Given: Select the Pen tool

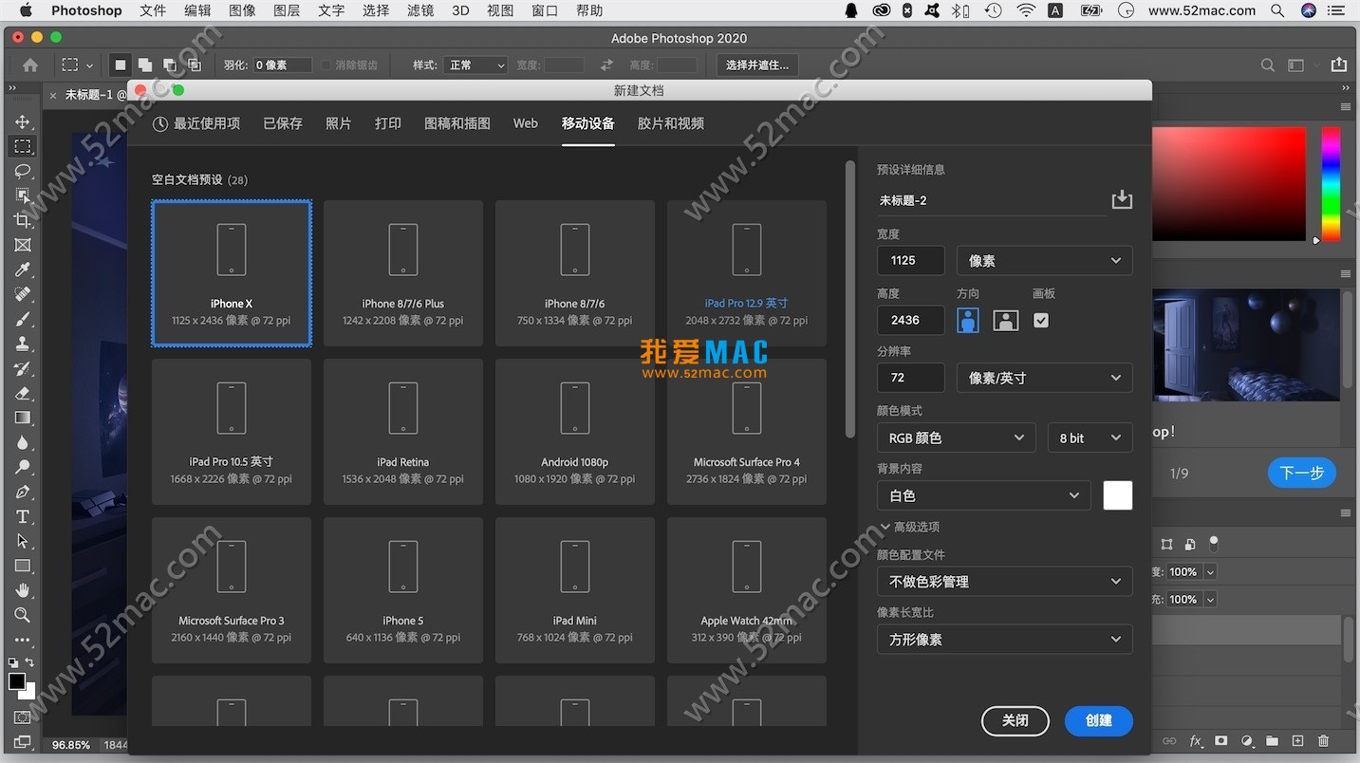Looking at the screenshot, I should (x=23, y=492).
